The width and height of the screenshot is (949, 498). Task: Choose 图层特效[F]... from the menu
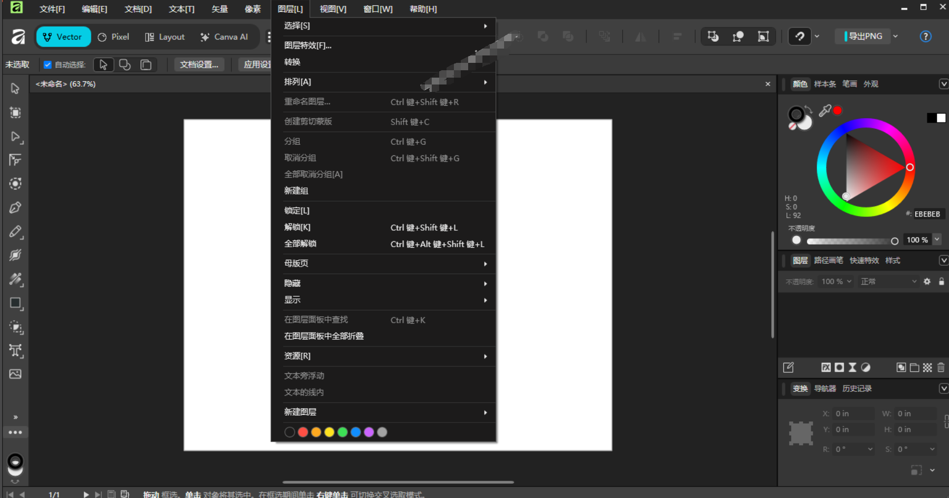click(x=383, y=45)
